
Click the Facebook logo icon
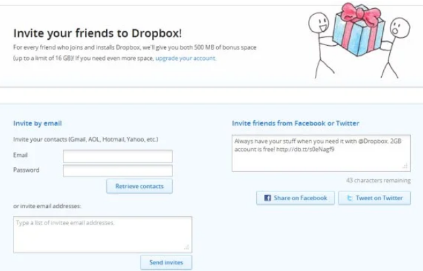pyautogui.click(x=268, y=198)
